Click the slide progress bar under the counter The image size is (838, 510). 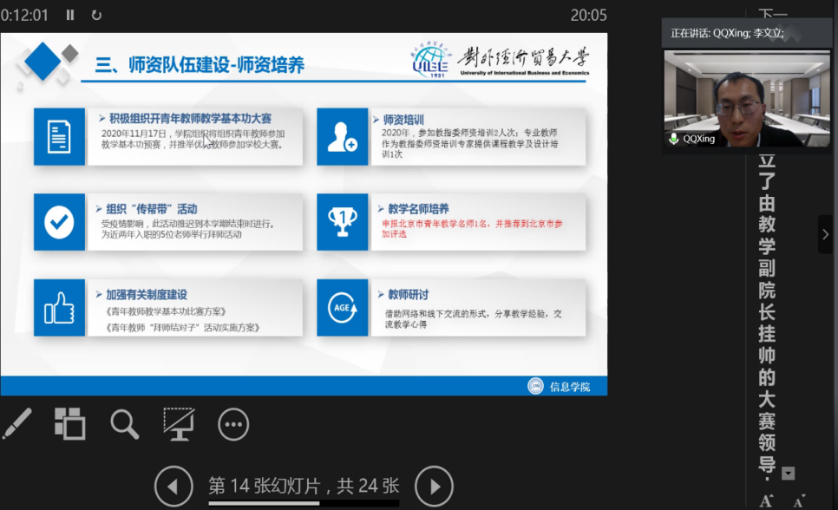304,503
